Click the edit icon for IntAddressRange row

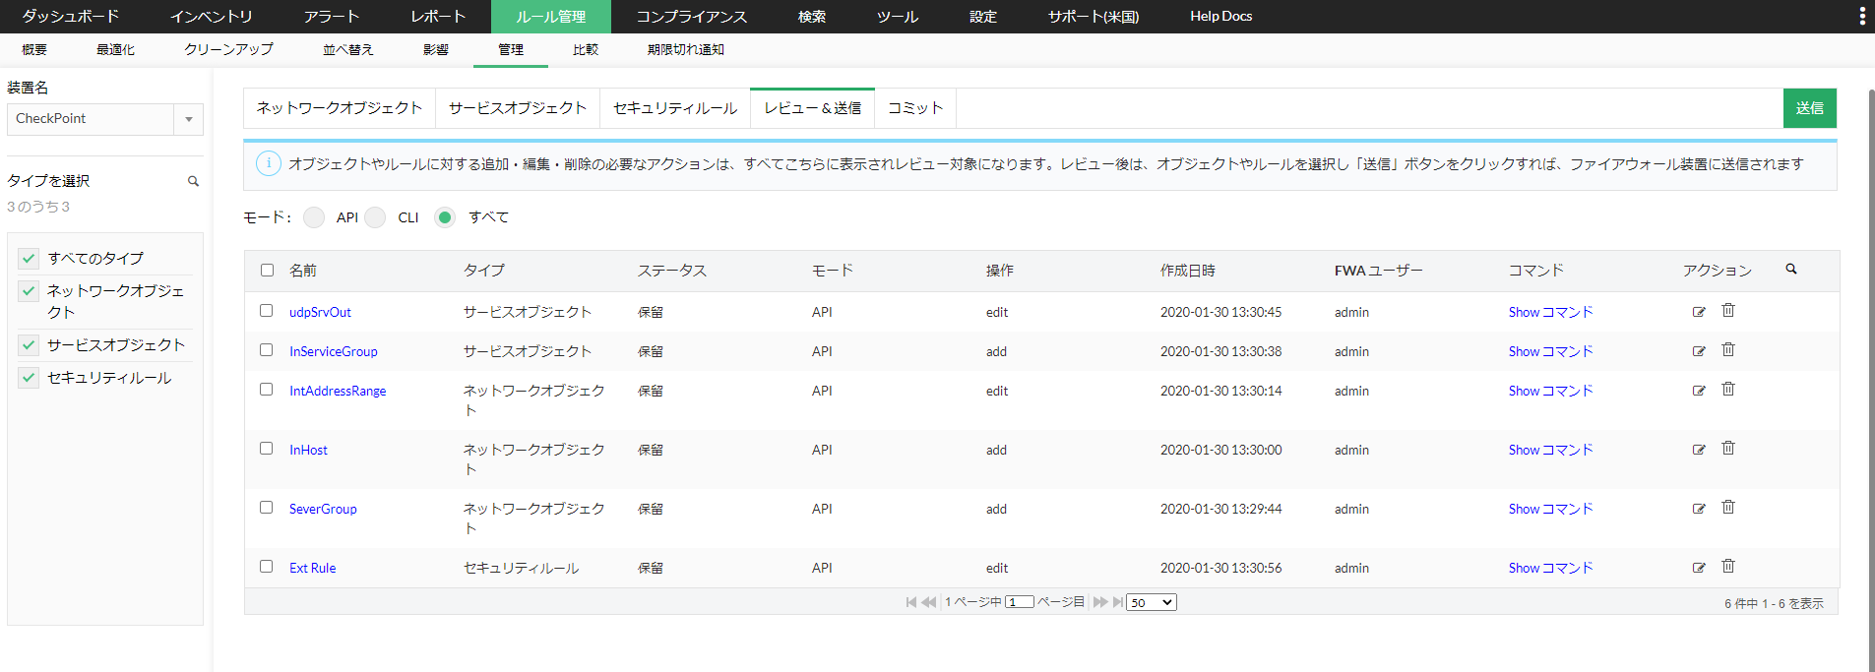click(1698, 391)
